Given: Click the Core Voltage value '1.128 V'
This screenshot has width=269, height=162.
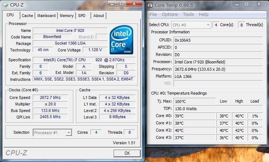Looking at the screenshot, I should (x=95, y=50).
